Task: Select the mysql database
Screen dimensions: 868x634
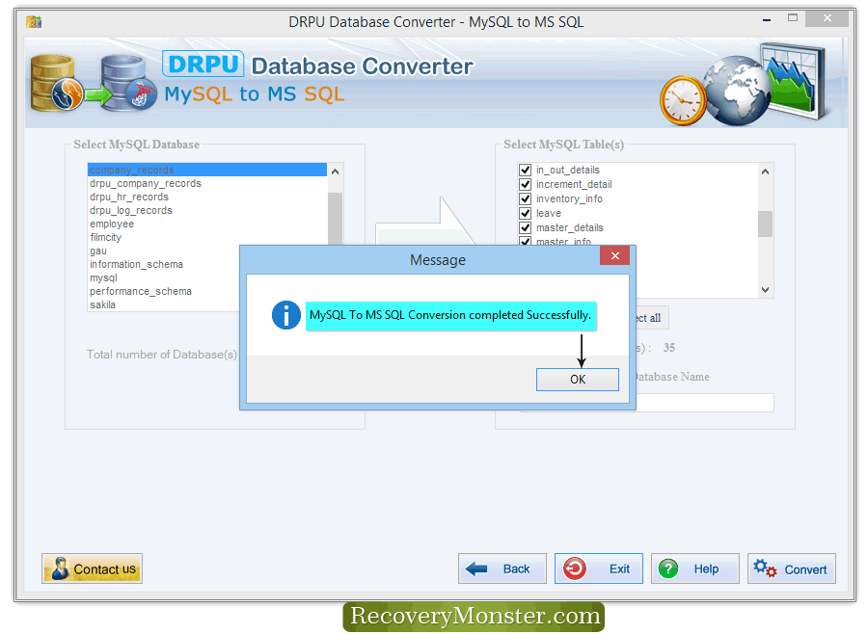Action: click(x=103, y=278)
